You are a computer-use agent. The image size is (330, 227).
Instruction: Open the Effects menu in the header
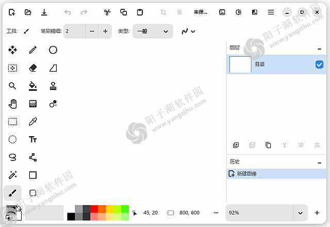pyautogui.click(x=254, y=12)
